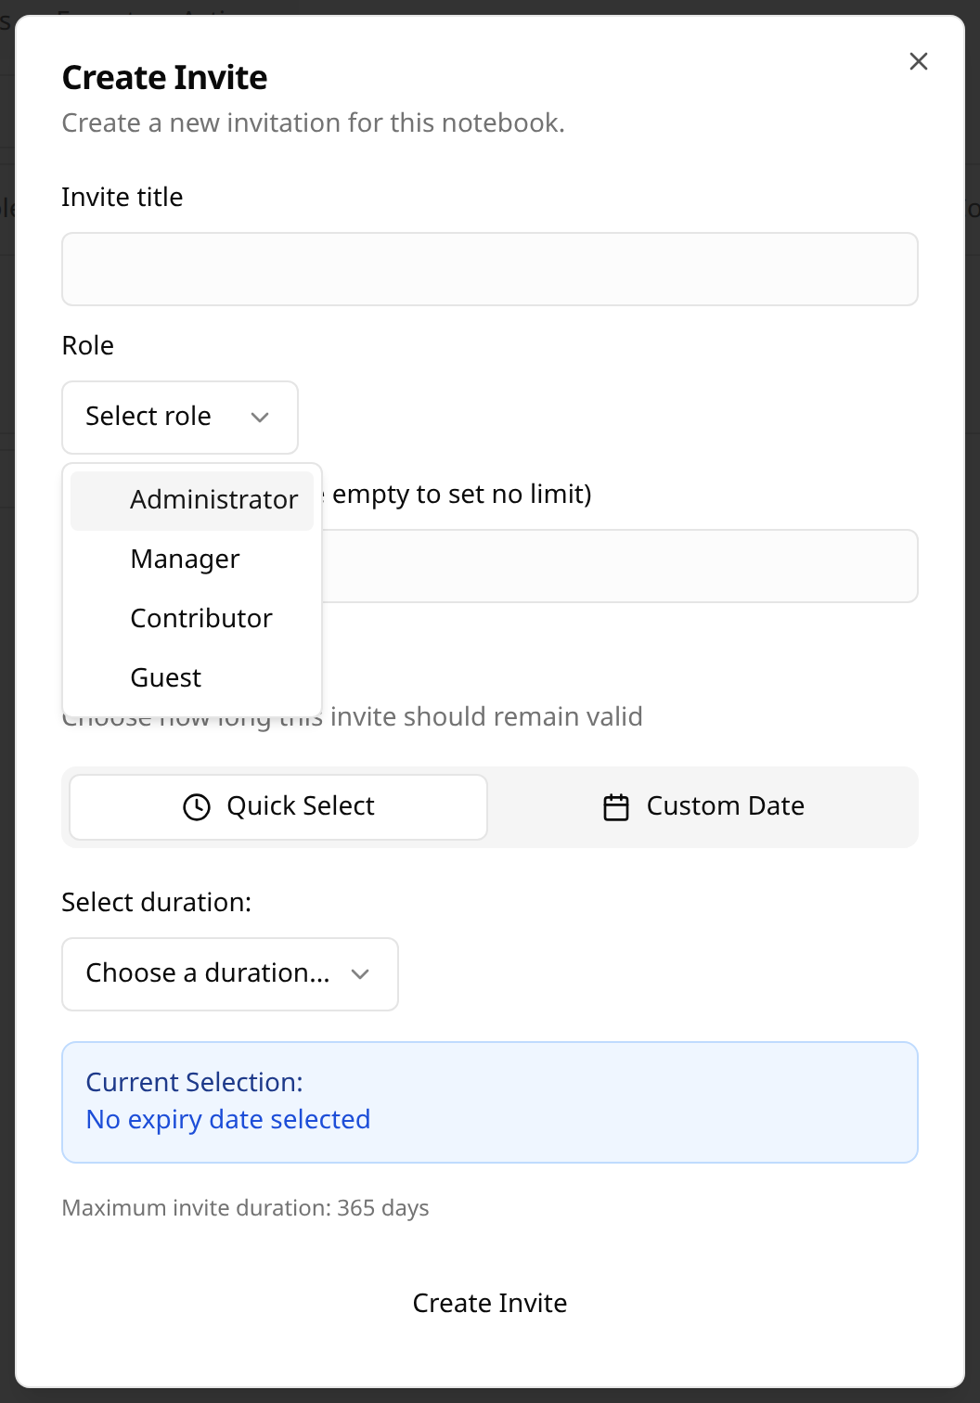This screenshot has width=980, height=1403.
Task: Select Manager from the role list
Action: pos(186,560)
